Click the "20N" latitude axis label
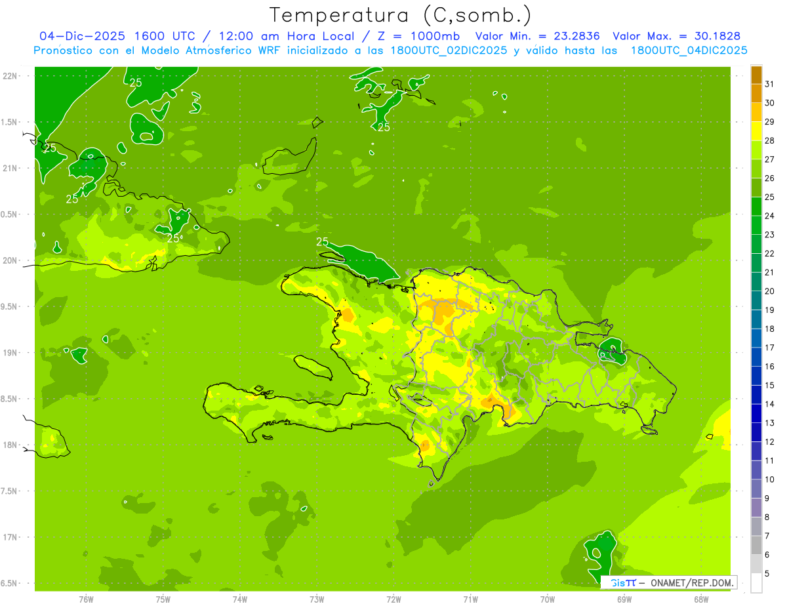This screenshot has height=608, width=787. (x=11, y=261)
